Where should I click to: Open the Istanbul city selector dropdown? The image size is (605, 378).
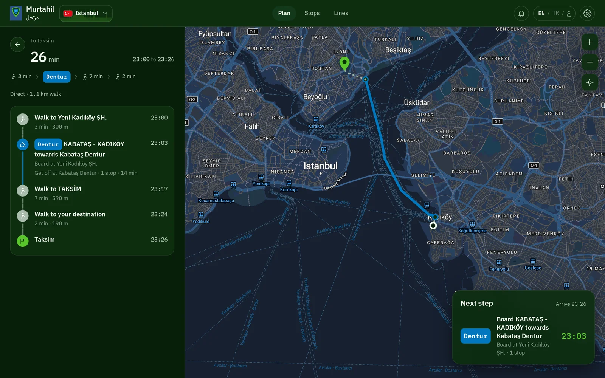coord(86,13)
